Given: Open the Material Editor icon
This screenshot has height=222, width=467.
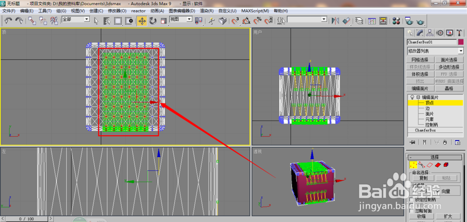Looking at the screenshot, I should [x=396, y=21].
